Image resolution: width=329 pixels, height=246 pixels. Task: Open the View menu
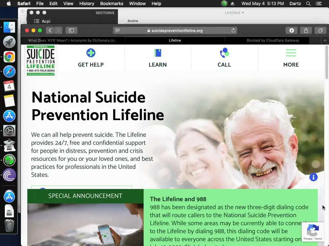[x=68, y=4]
